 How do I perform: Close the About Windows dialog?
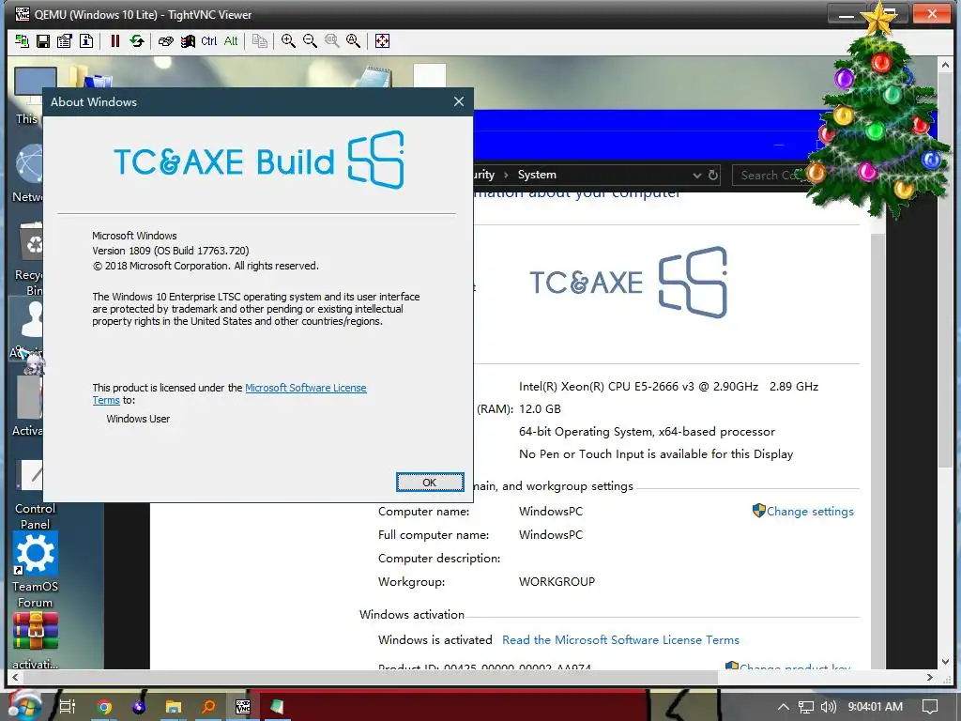(458, 101)
